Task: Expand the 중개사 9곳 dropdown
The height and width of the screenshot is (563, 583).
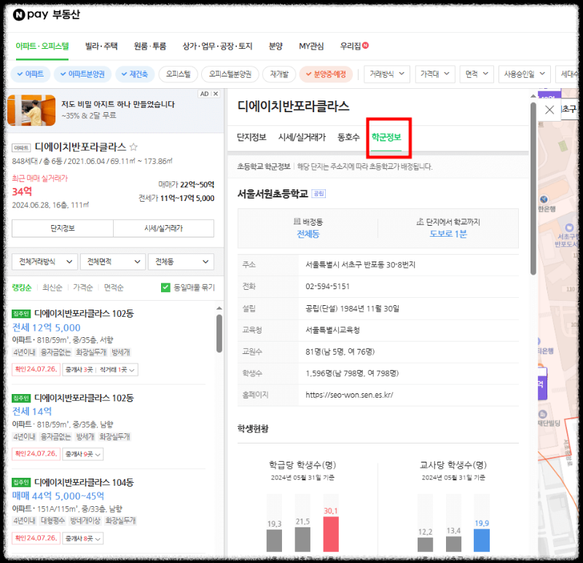Action: pos(83,454)
